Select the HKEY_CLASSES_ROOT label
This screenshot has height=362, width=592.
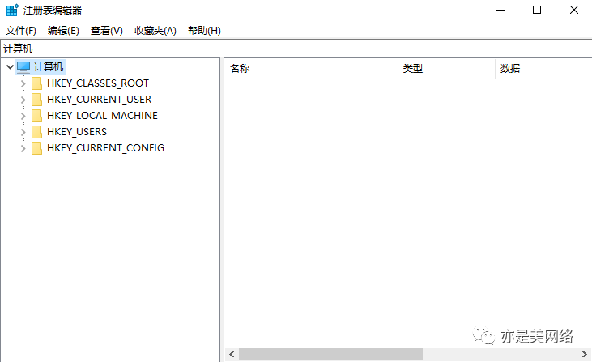coord(98,83)
